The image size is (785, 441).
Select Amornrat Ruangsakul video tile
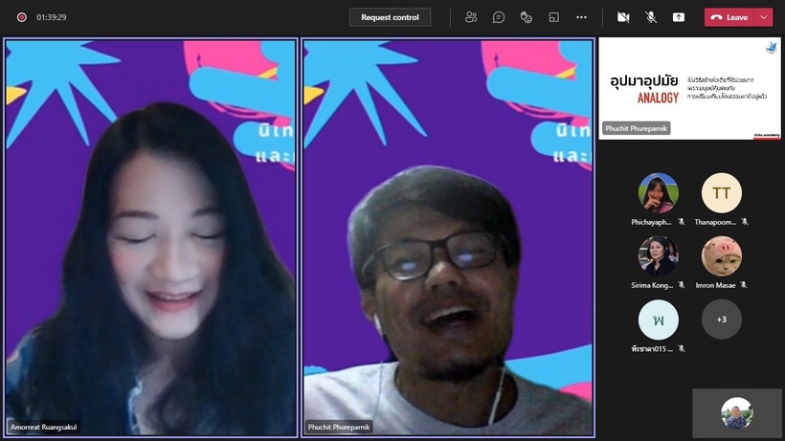coord(151,237)
